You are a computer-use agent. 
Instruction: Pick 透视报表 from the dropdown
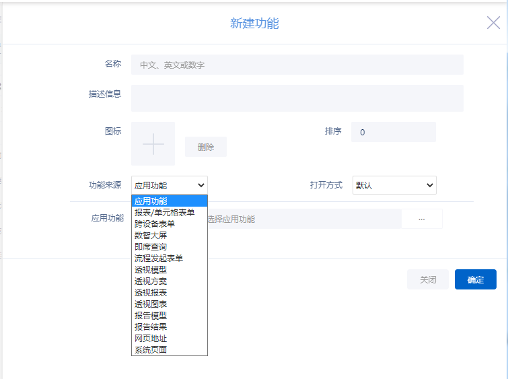click(x=151, y=292)
